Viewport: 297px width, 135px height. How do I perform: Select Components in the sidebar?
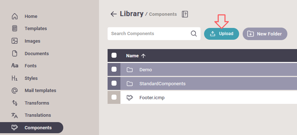[31, 127]
